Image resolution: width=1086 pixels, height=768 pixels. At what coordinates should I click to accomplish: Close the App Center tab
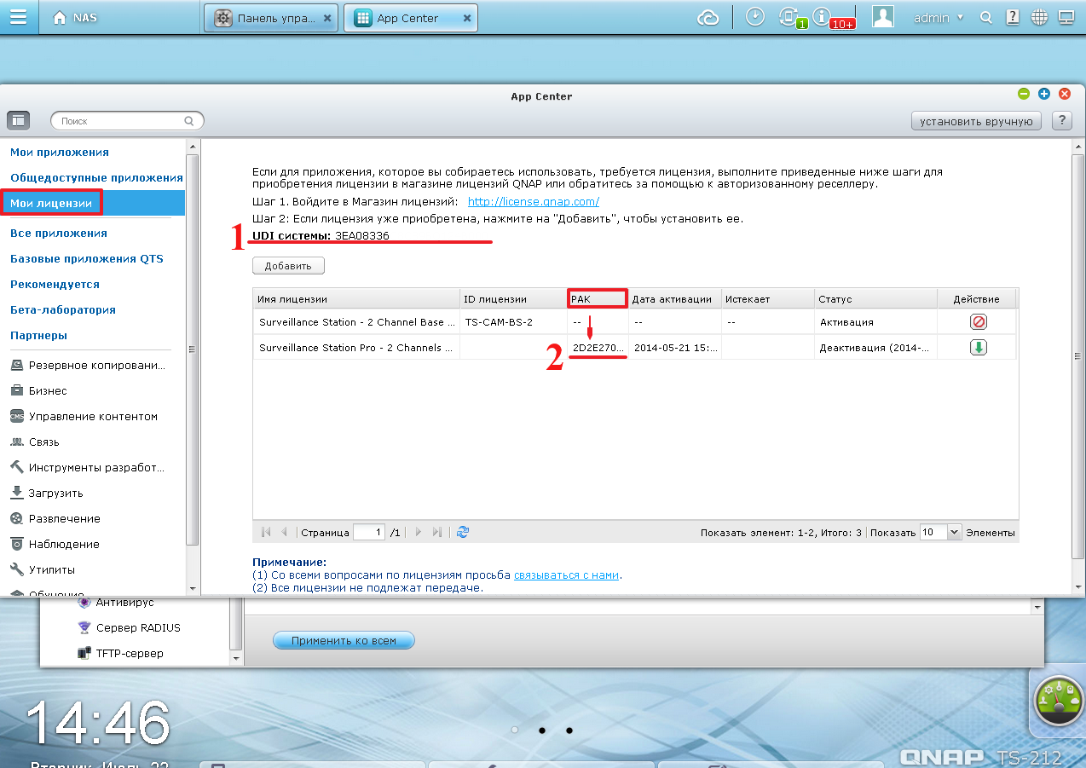tap(467, 18)
